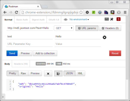Click the request Preview button
130x101 pixels.
[x=25, y=53]
